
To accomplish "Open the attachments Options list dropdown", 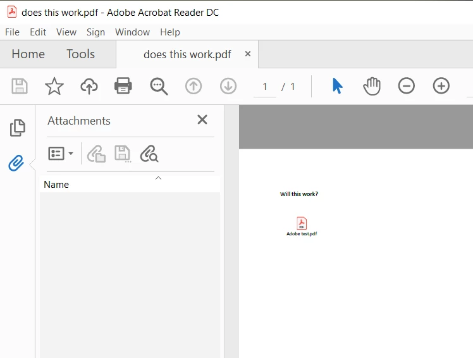I will tap(61, 153).
